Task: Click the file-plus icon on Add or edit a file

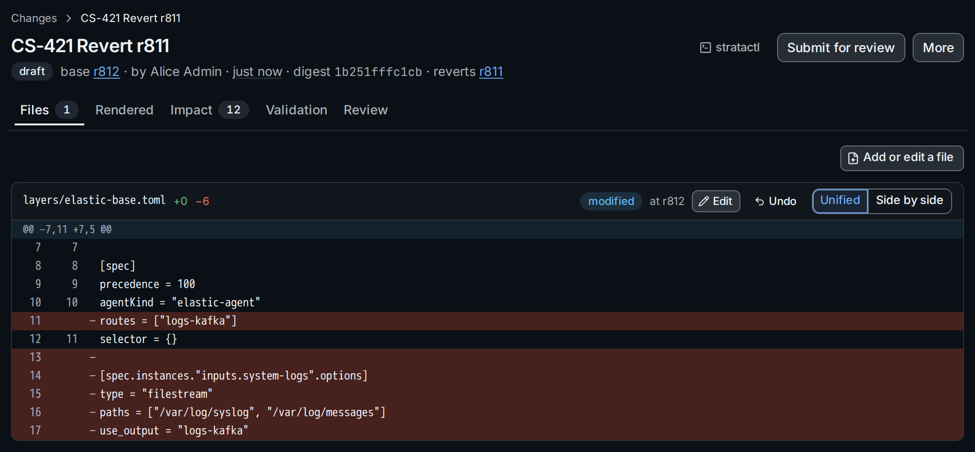Action: pos(853,158)
